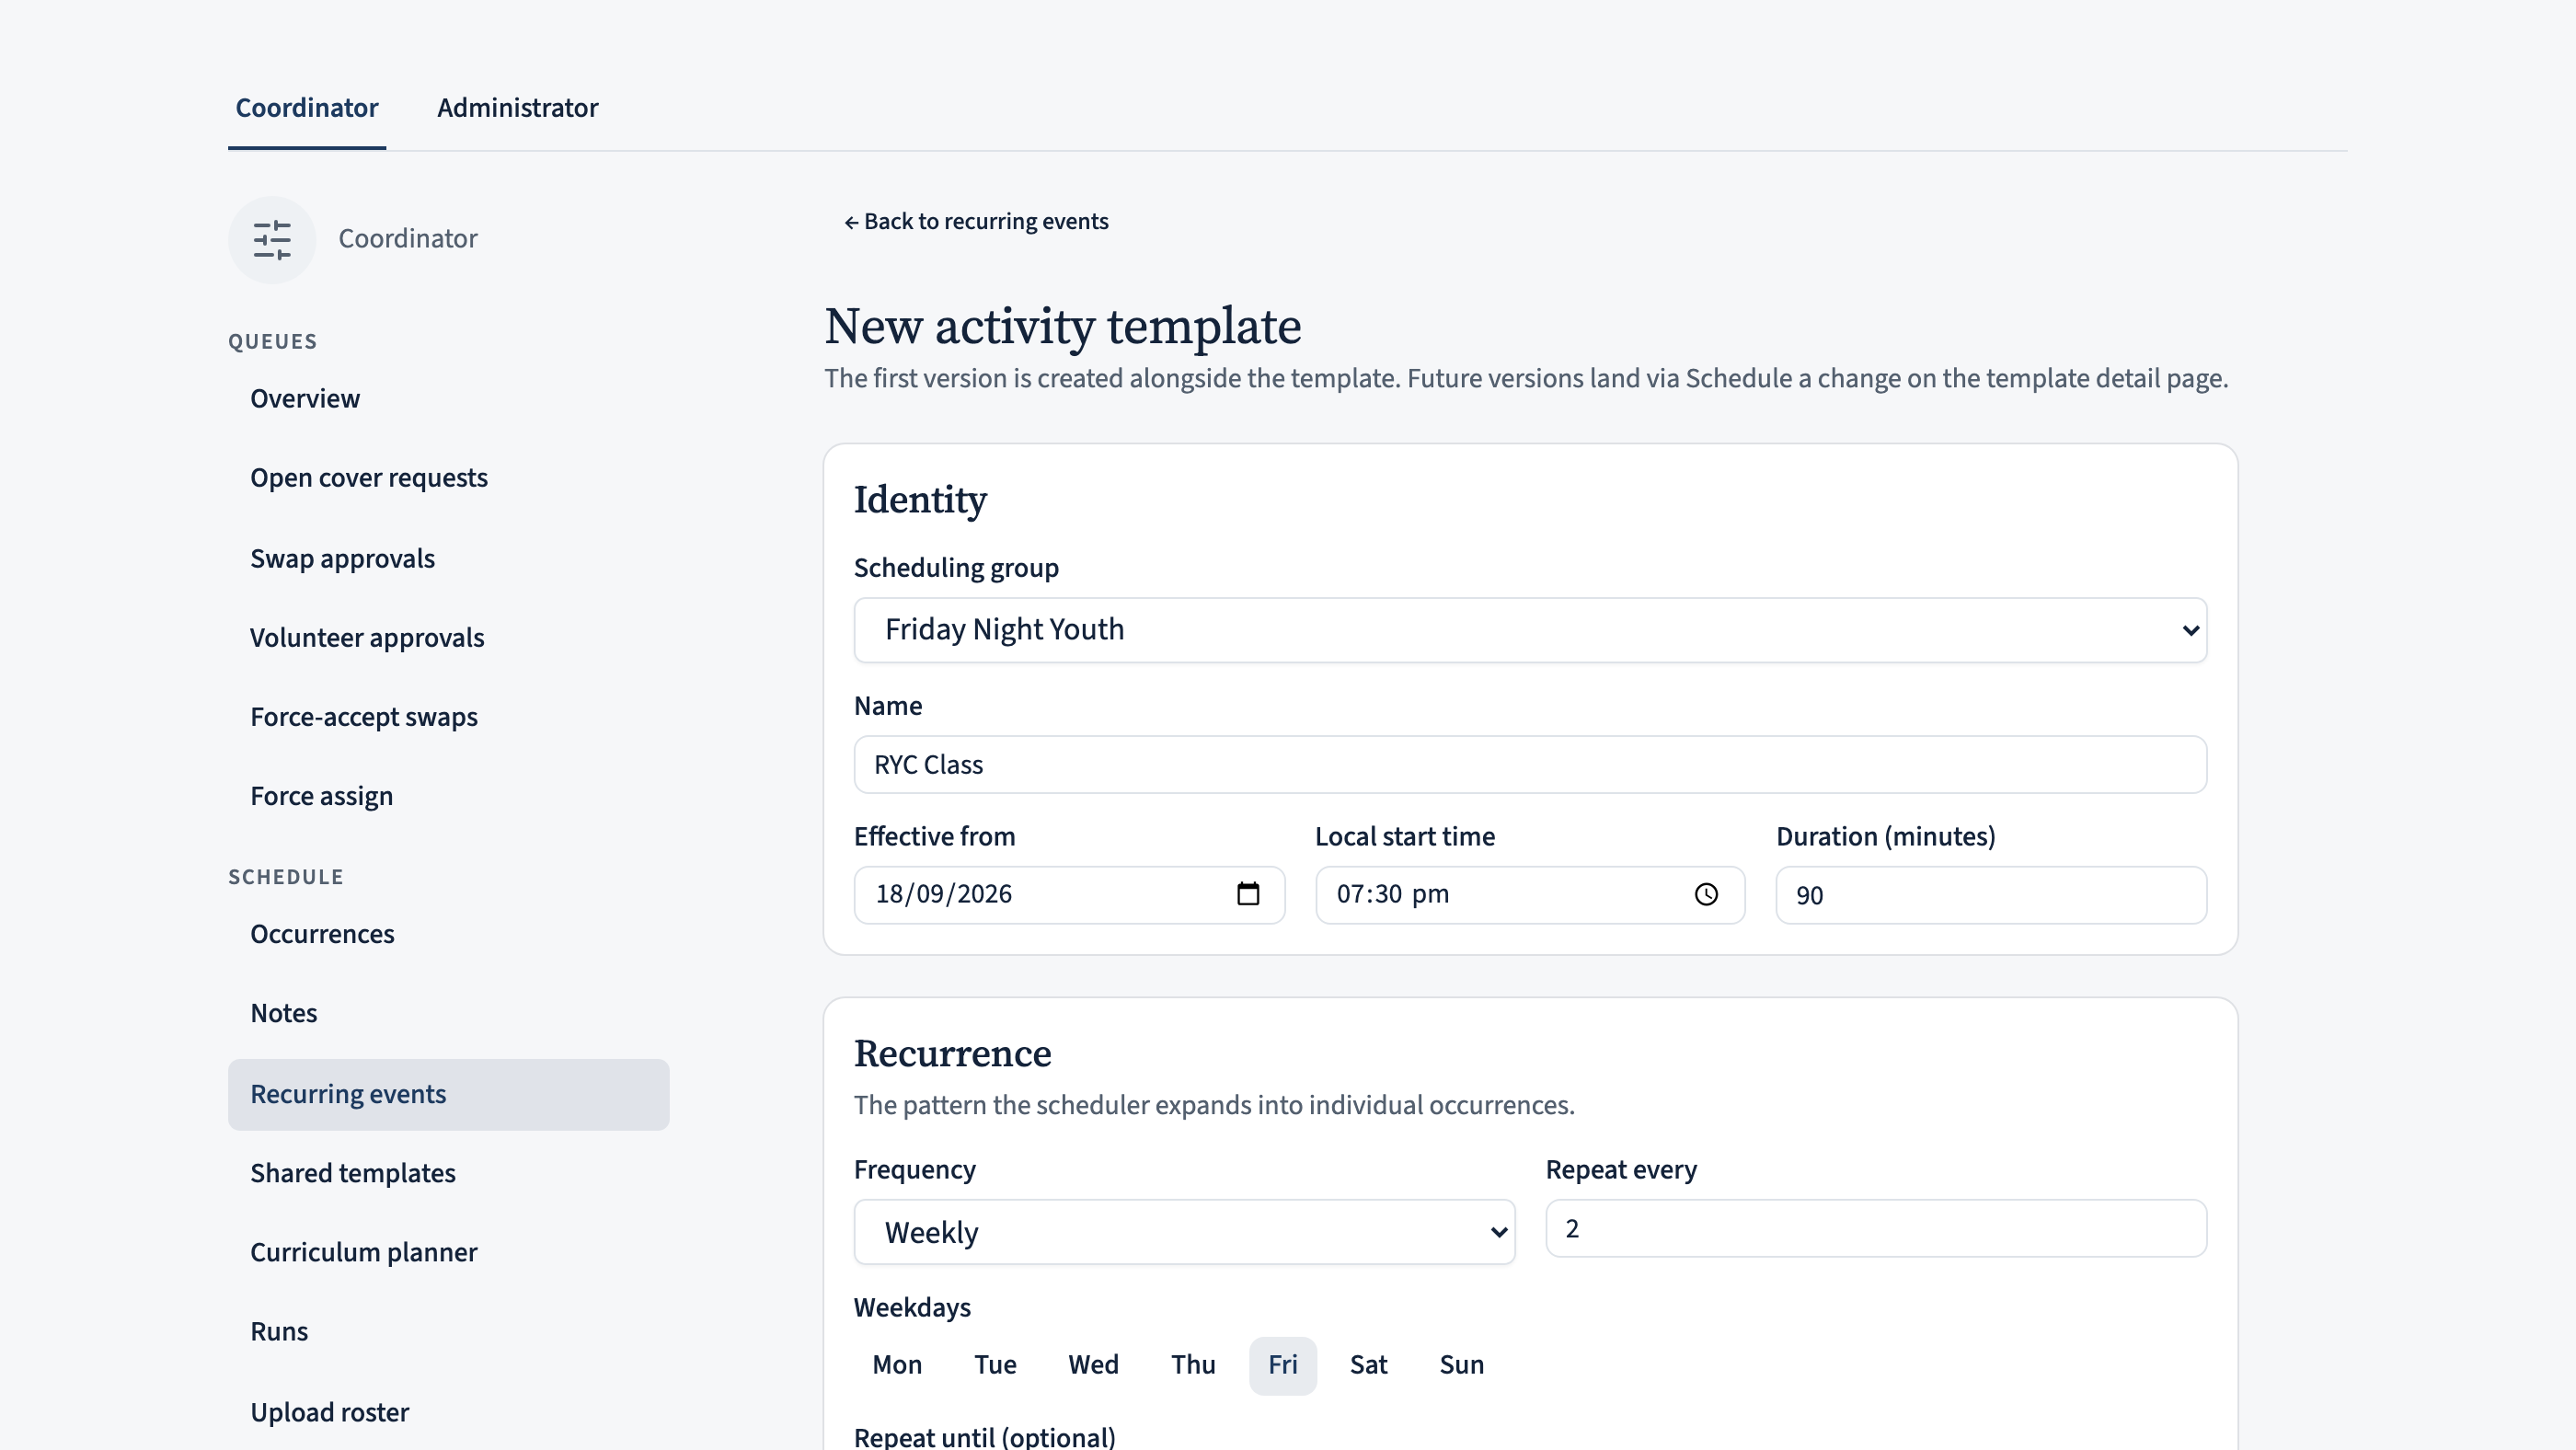
Task: Click Back to recurring events link
Action: (x=976, y=221)
